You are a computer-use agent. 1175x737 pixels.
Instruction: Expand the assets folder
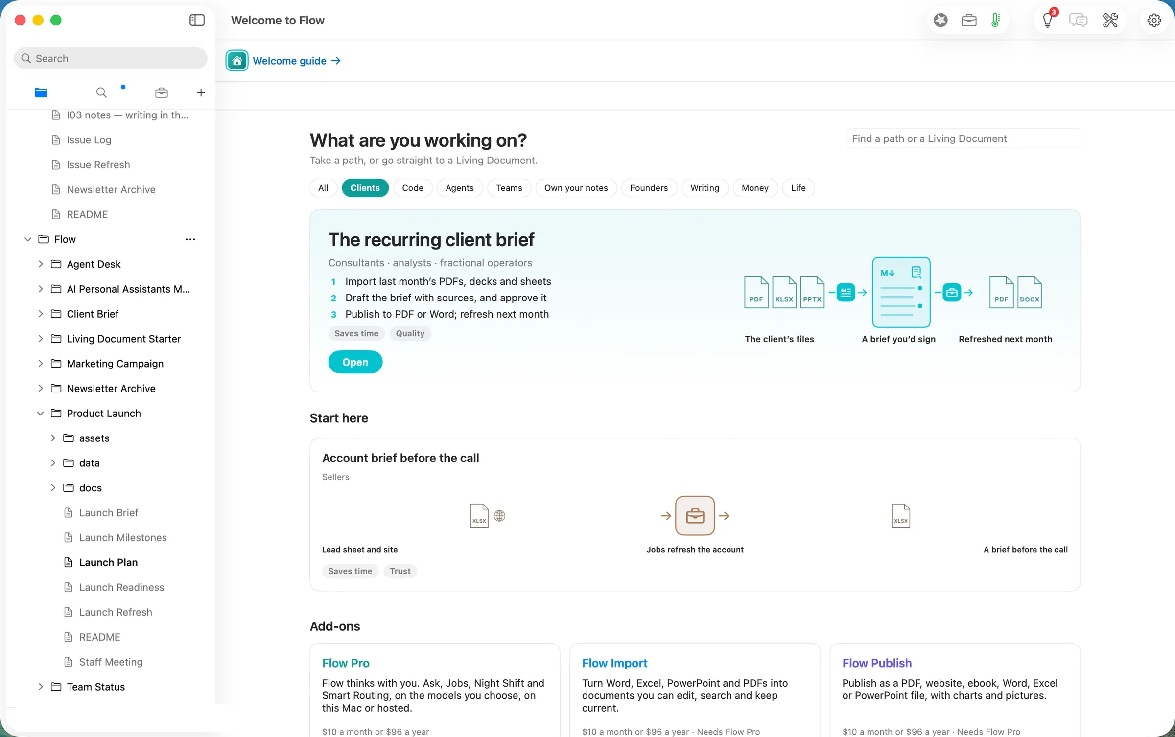pos(53,438)
